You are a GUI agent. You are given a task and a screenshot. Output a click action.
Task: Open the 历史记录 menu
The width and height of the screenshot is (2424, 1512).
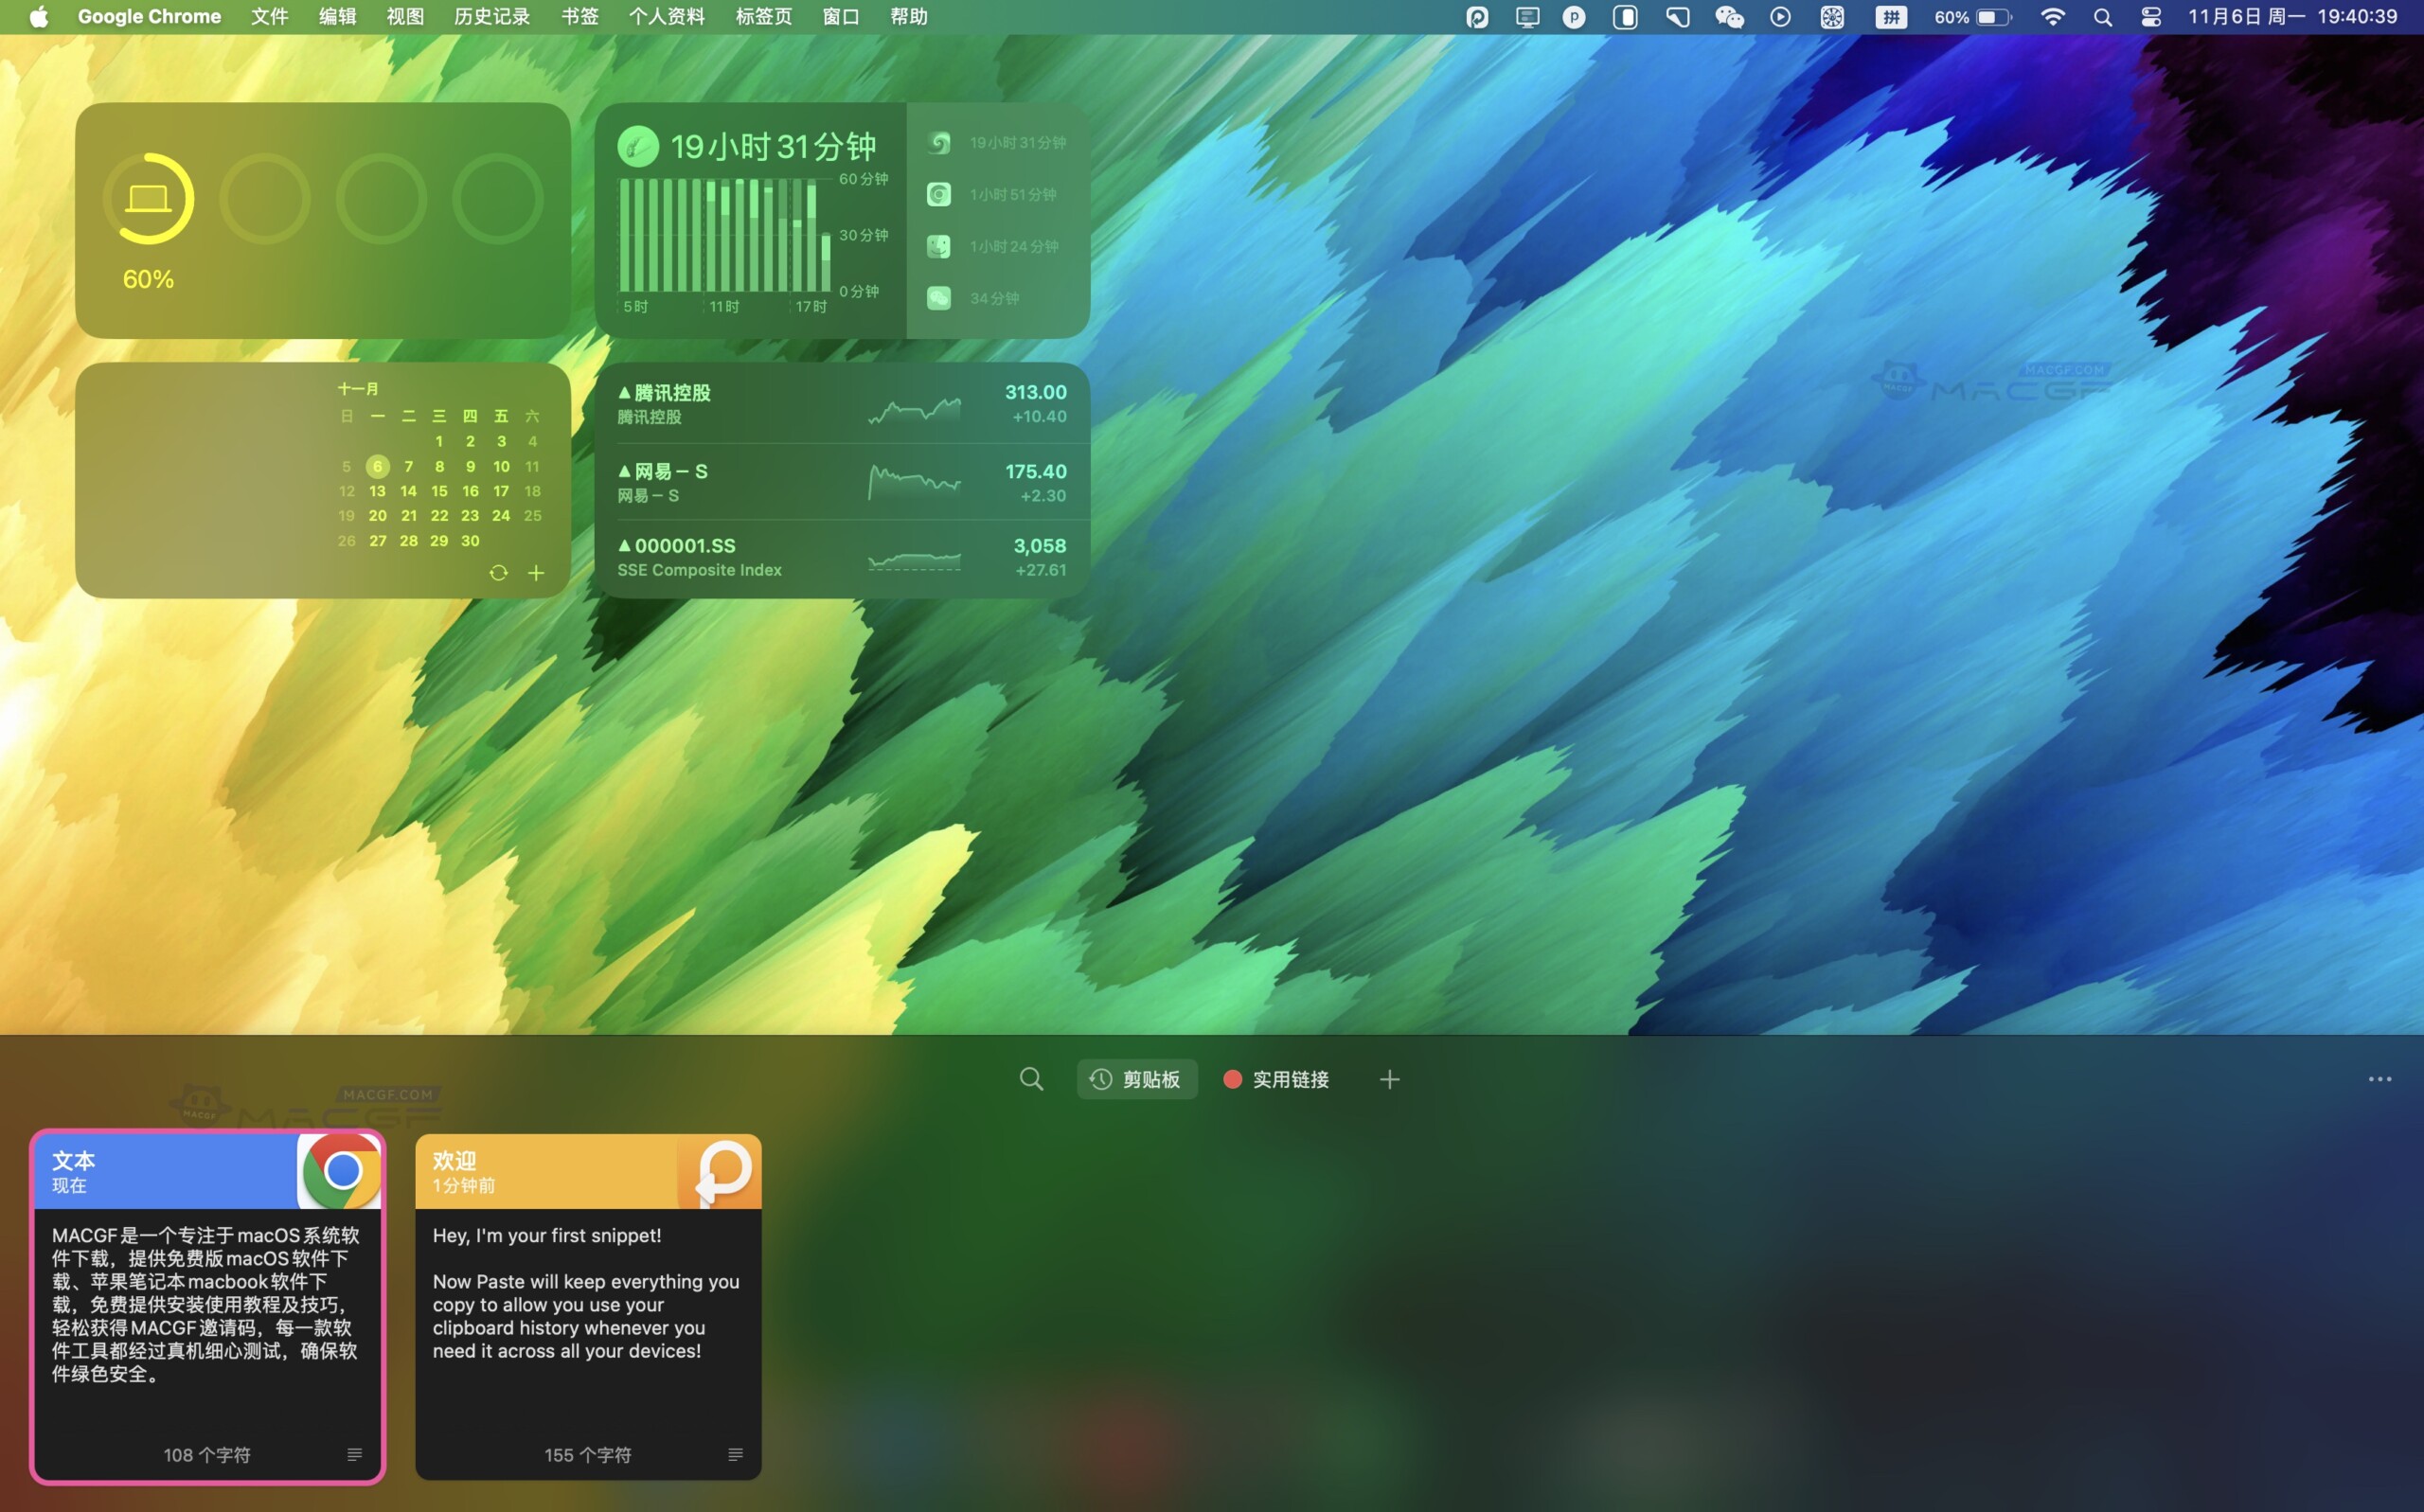pos(491,17)
